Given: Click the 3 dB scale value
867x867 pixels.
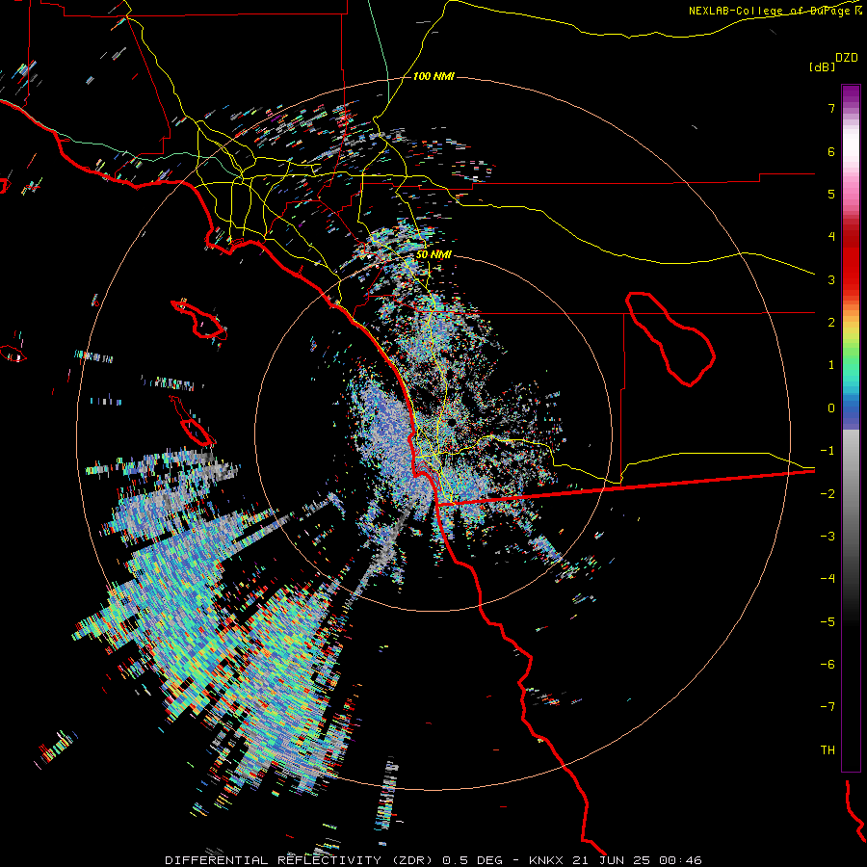Looking at the screenshot, I should (831, 279).
